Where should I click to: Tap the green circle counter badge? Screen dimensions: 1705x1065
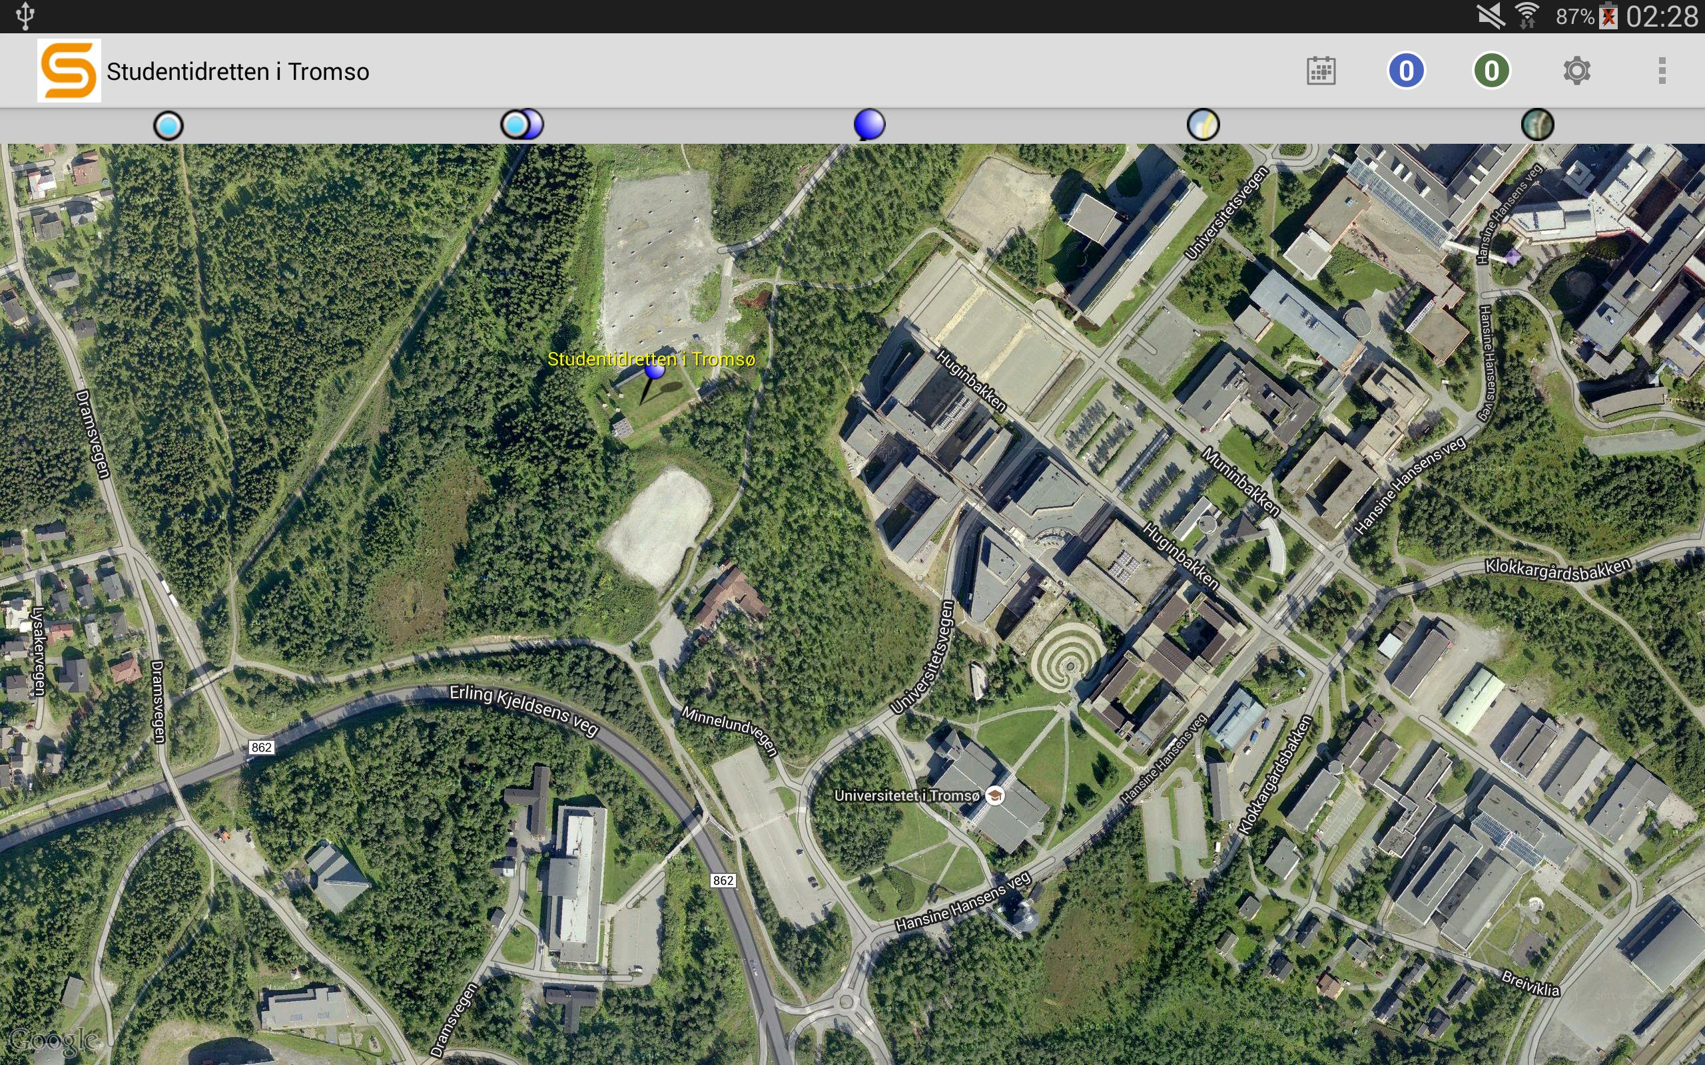point(1491,71)
